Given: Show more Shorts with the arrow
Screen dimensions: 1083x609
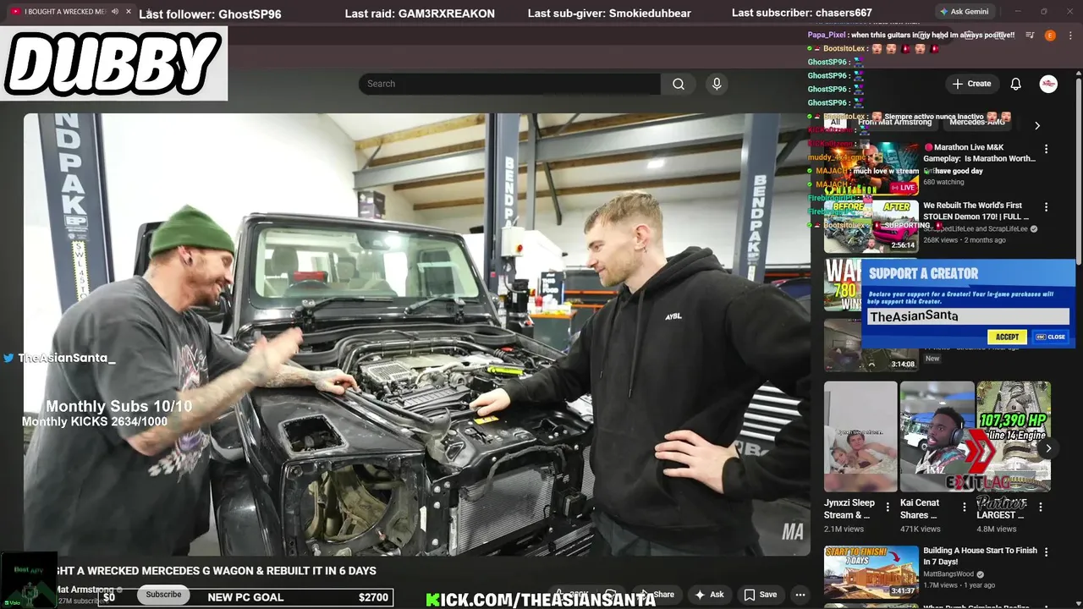Looking at the screenshot, I should click(x=1048, y=448).
